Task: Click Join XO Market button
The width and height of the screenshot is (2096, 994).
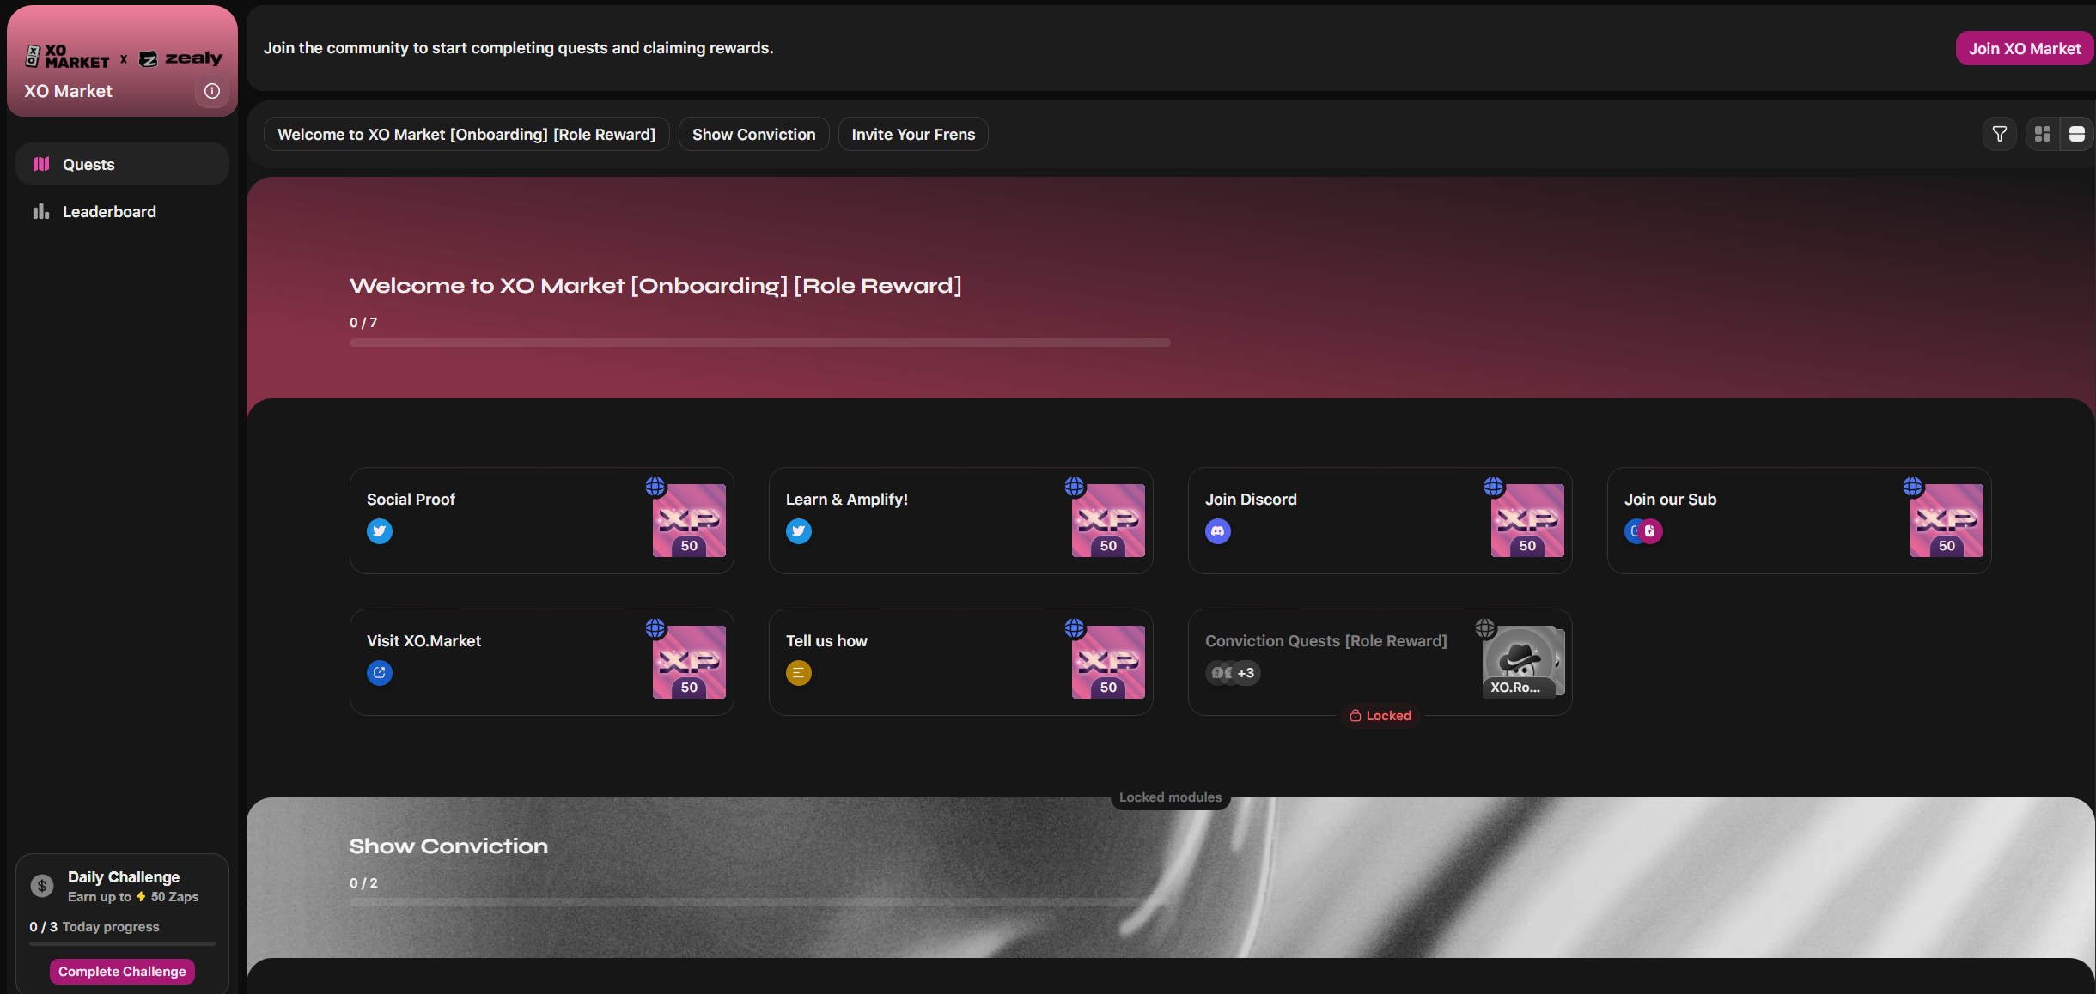Action: (2025, 48)
